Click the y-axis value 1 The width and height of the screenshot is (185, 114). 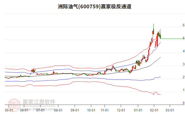[183, 90]
